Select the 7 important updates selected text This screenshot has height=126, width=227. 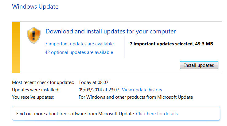(x=162, y=44)
